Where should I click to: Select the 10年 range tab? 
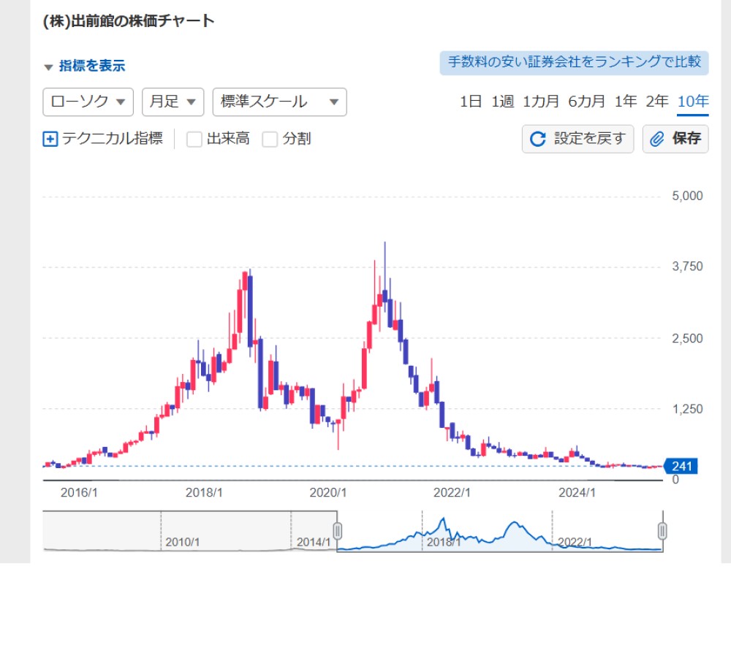pyautogui.click(x=693, y=101)
